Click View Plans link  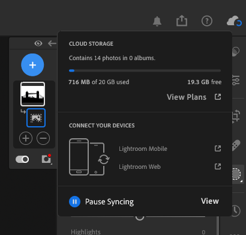187,97
